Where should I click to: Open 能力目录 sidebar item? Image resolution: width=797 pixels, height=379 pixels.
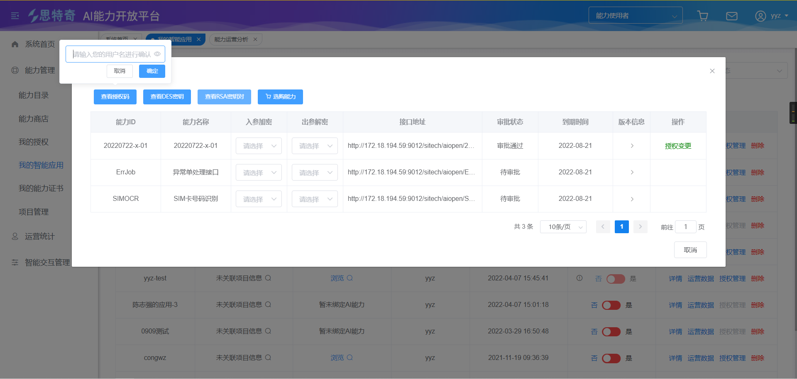[x=34, y=95]
